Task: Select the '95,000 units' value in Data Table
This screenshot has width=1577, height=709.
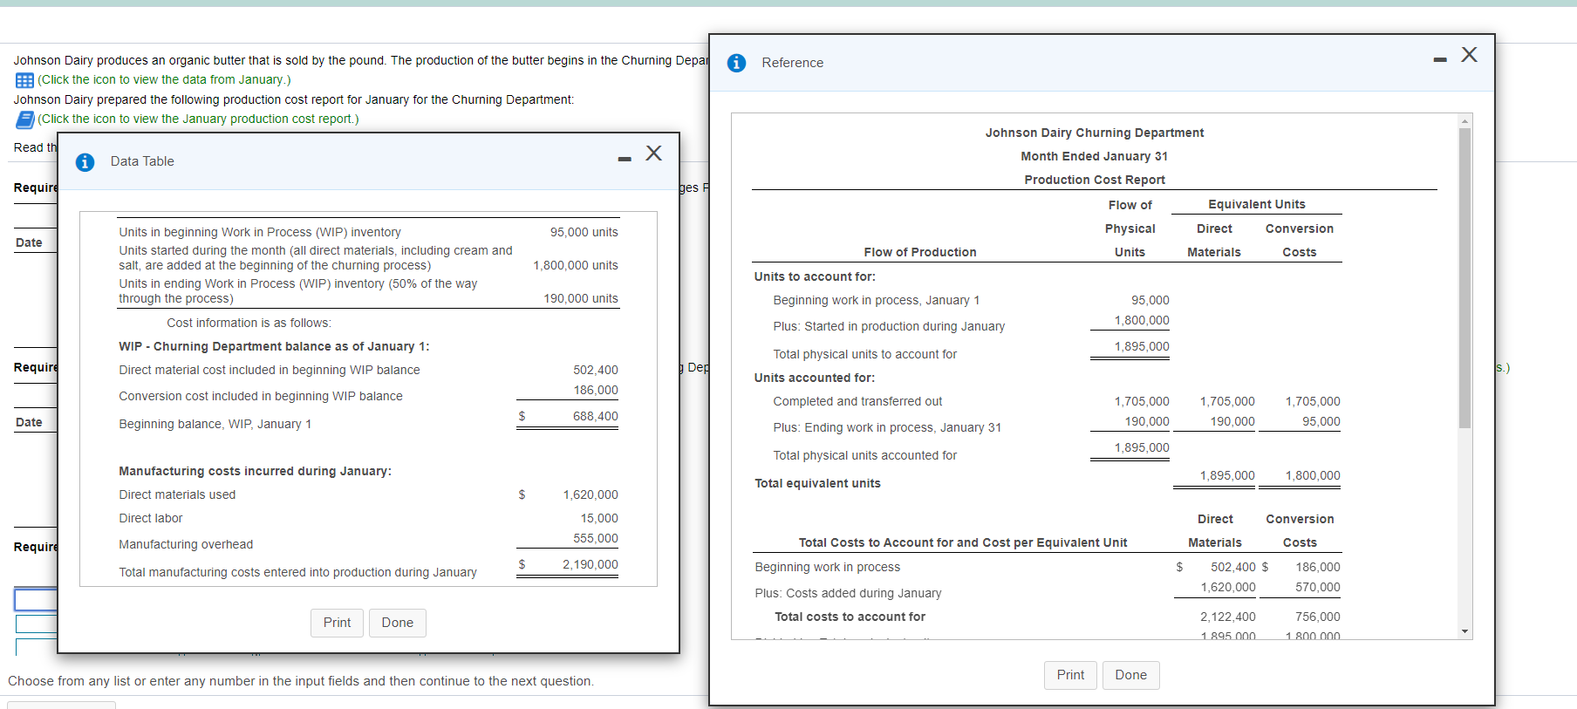Action: 584,232
